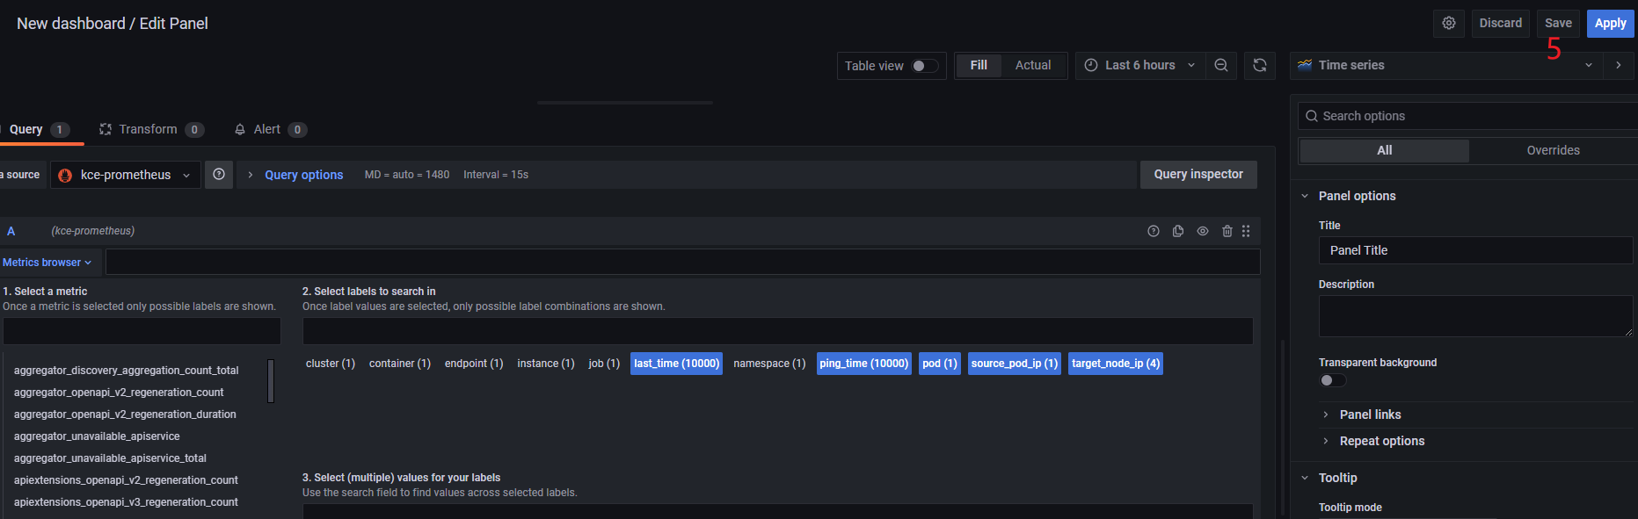
Task: Delete query A with the trash icon
Action: [1227, 231]
